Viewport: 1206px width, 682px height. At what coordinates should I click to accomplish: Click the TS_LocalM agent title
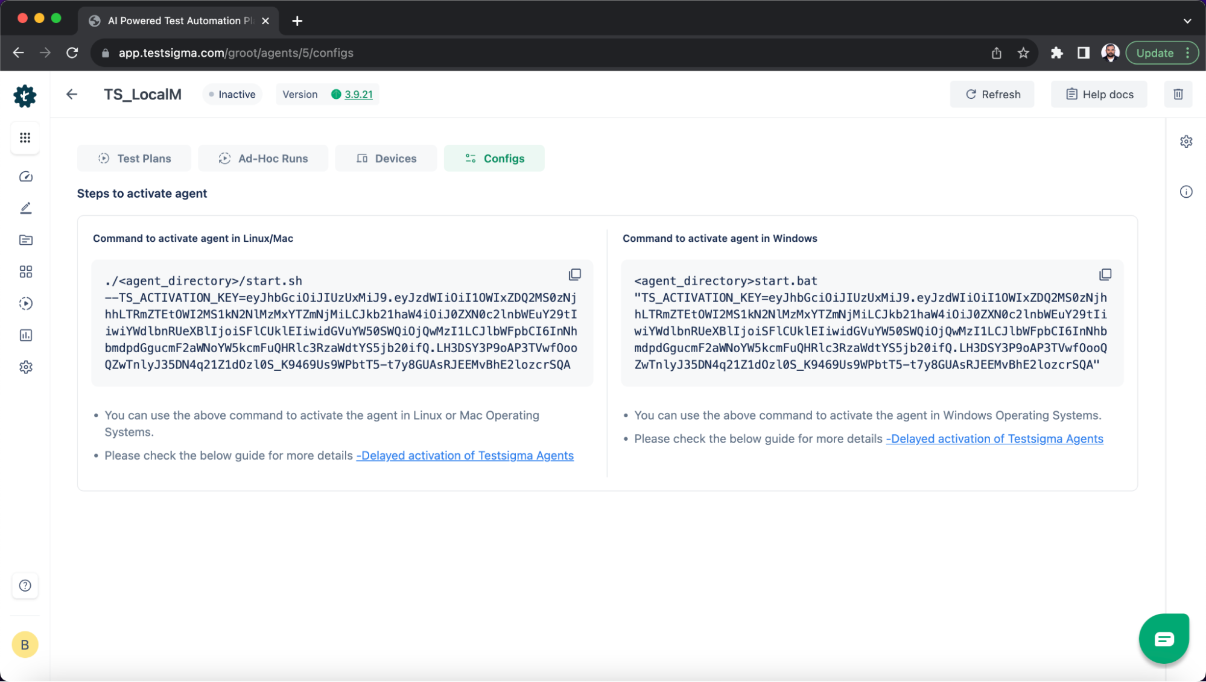(x=142, y=94)
